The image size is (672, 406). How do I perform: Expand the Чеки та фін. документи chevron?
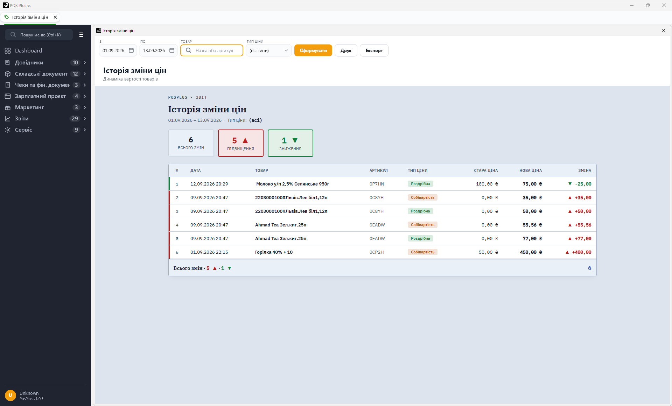[x=85, y=85]
